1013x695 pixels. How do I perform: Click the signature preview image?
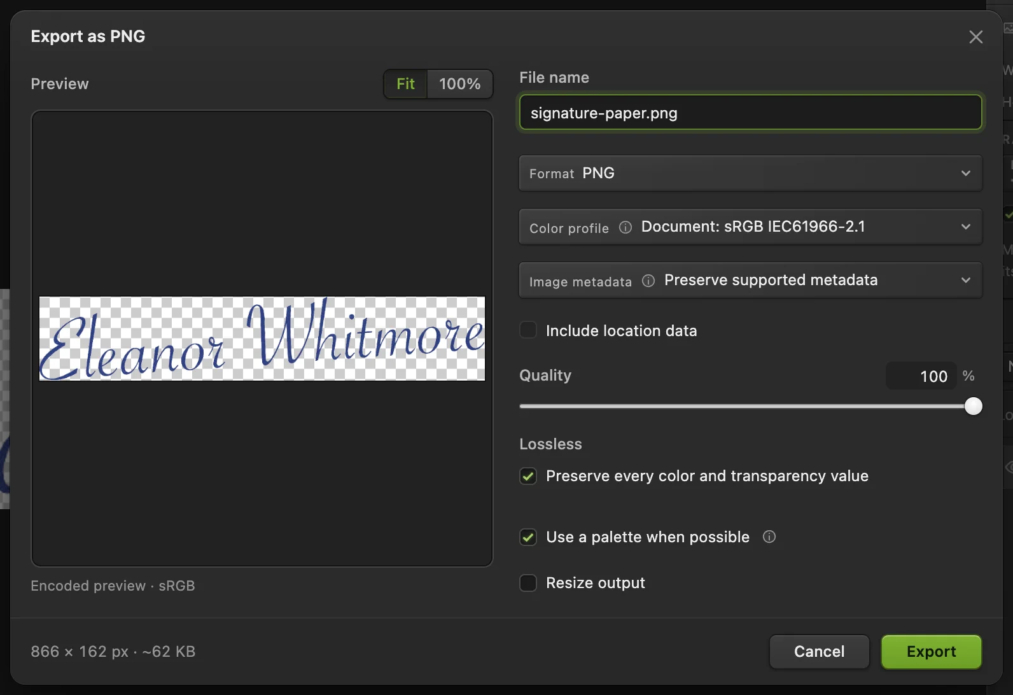tap(262, 339)
